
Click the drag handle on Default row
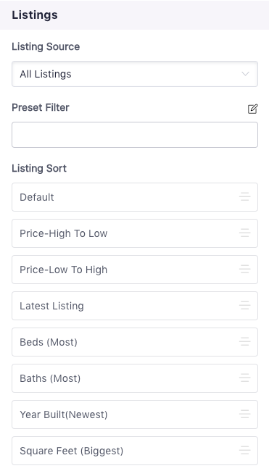[245, 197]
